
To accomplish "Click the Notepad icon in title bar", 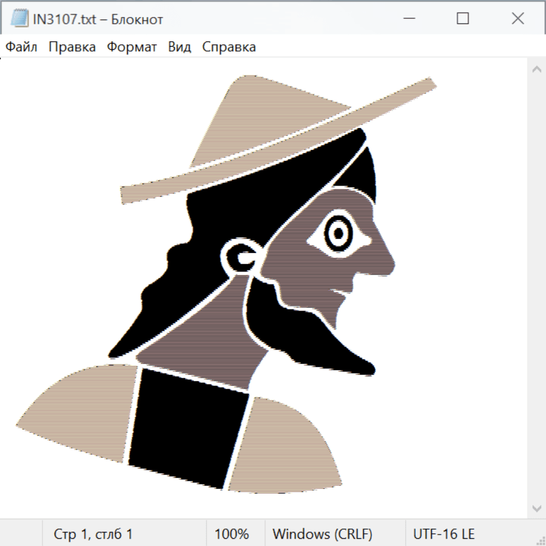I will click(19, 19).
